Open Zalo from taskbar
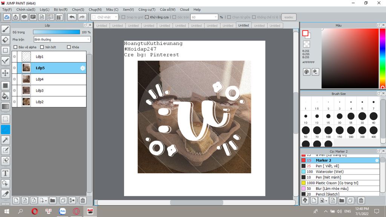This screenshot has width=386, height=217. pyautogui.click(x=63, y=211)
